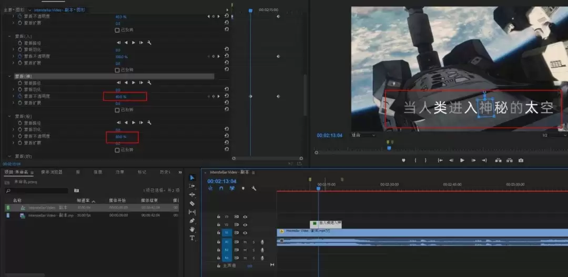
Task: Toggle timeline snap magnet icon
Action: point(221,188)
